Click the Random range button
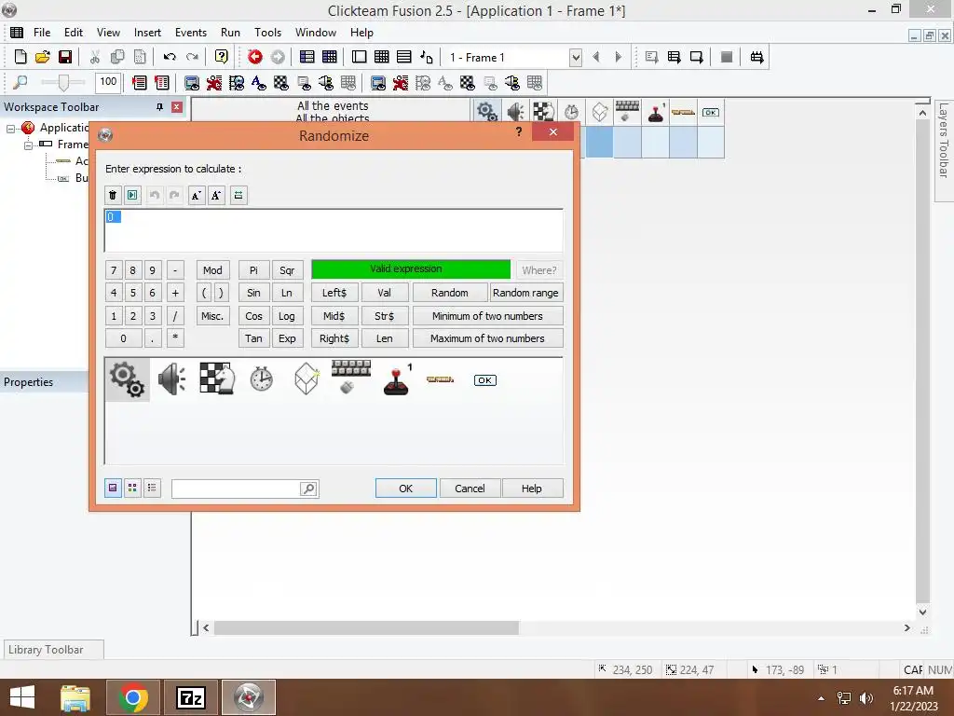 tap(525, 293)
